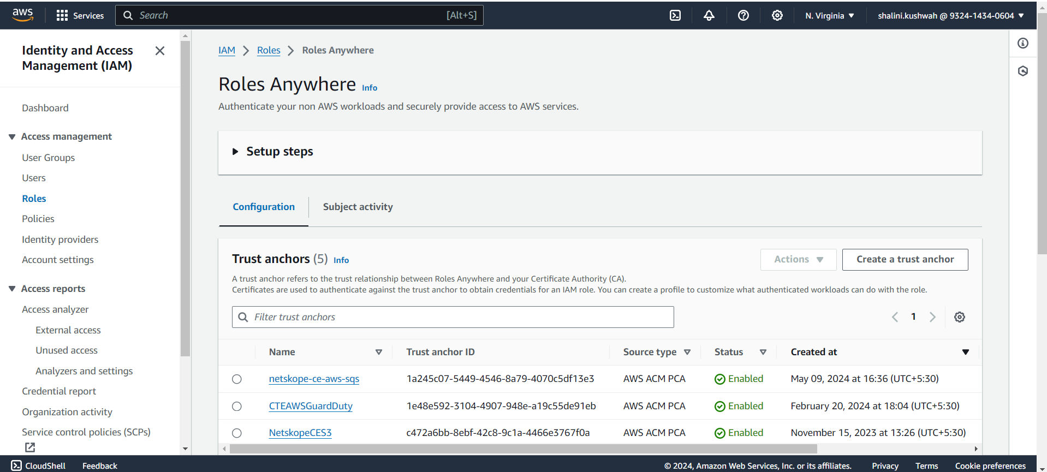Open the N. Virginia region selector
This screenshot has height=472, width=1047.
[x=830, y=16]
